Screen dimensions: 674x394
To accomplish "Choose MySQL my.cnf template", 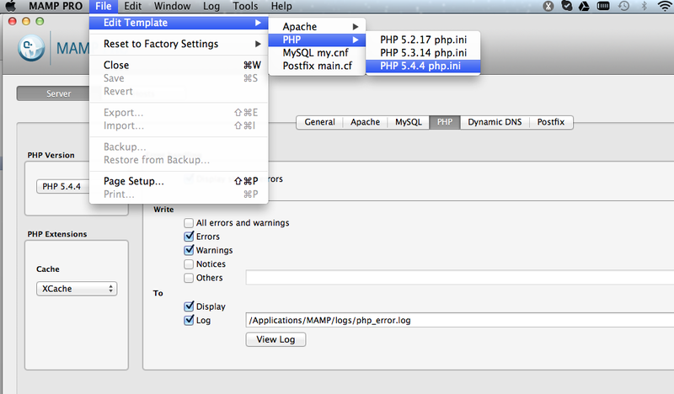I will point(318,53).
